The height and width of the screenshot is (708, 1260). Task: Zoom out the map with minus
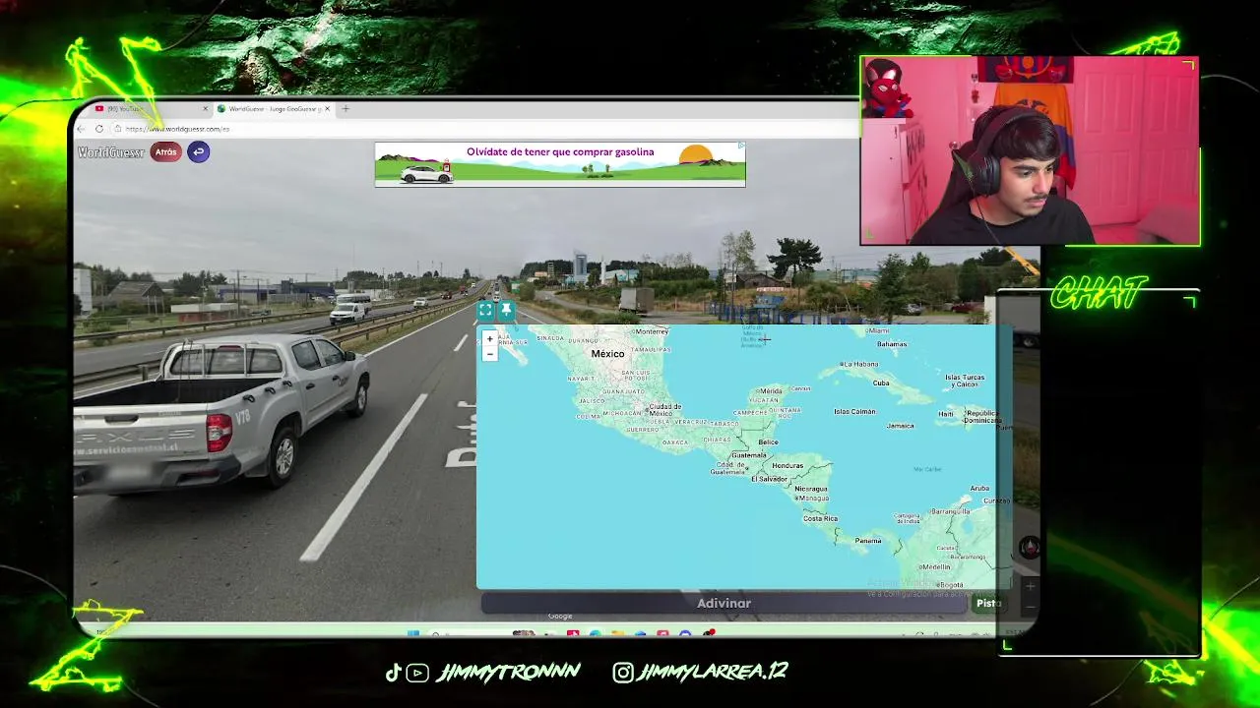489,354
